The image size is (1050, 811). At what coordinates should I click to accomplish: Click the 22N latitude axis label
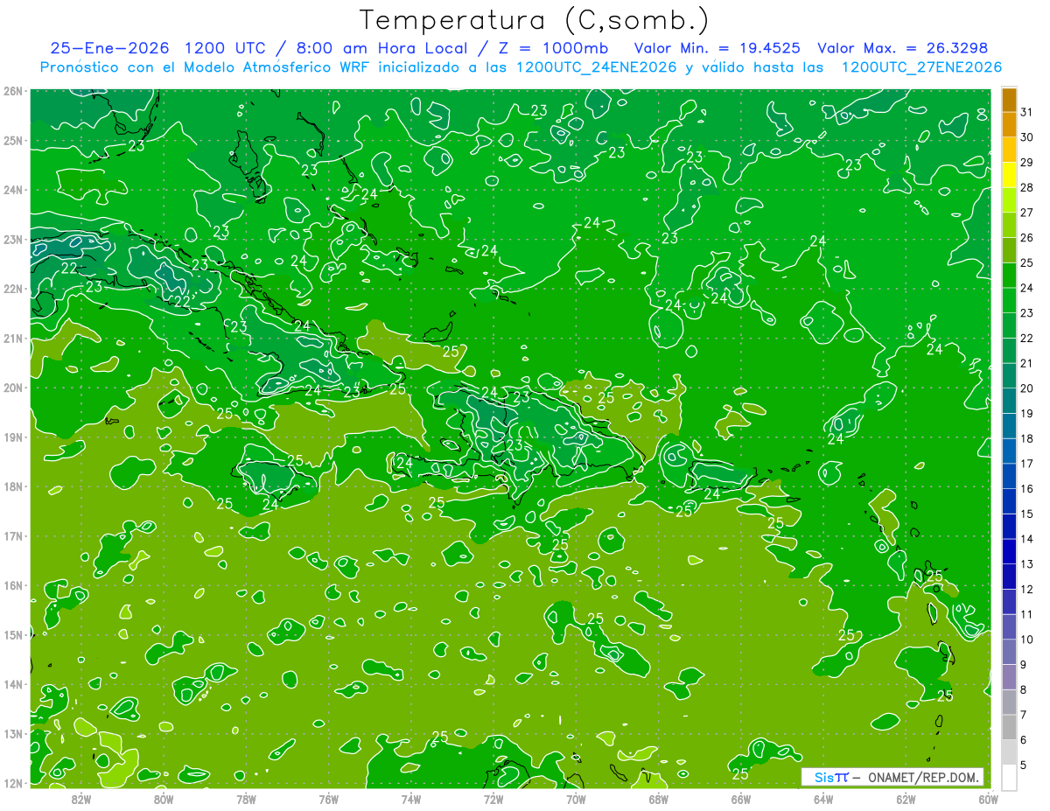click(14, 289)
